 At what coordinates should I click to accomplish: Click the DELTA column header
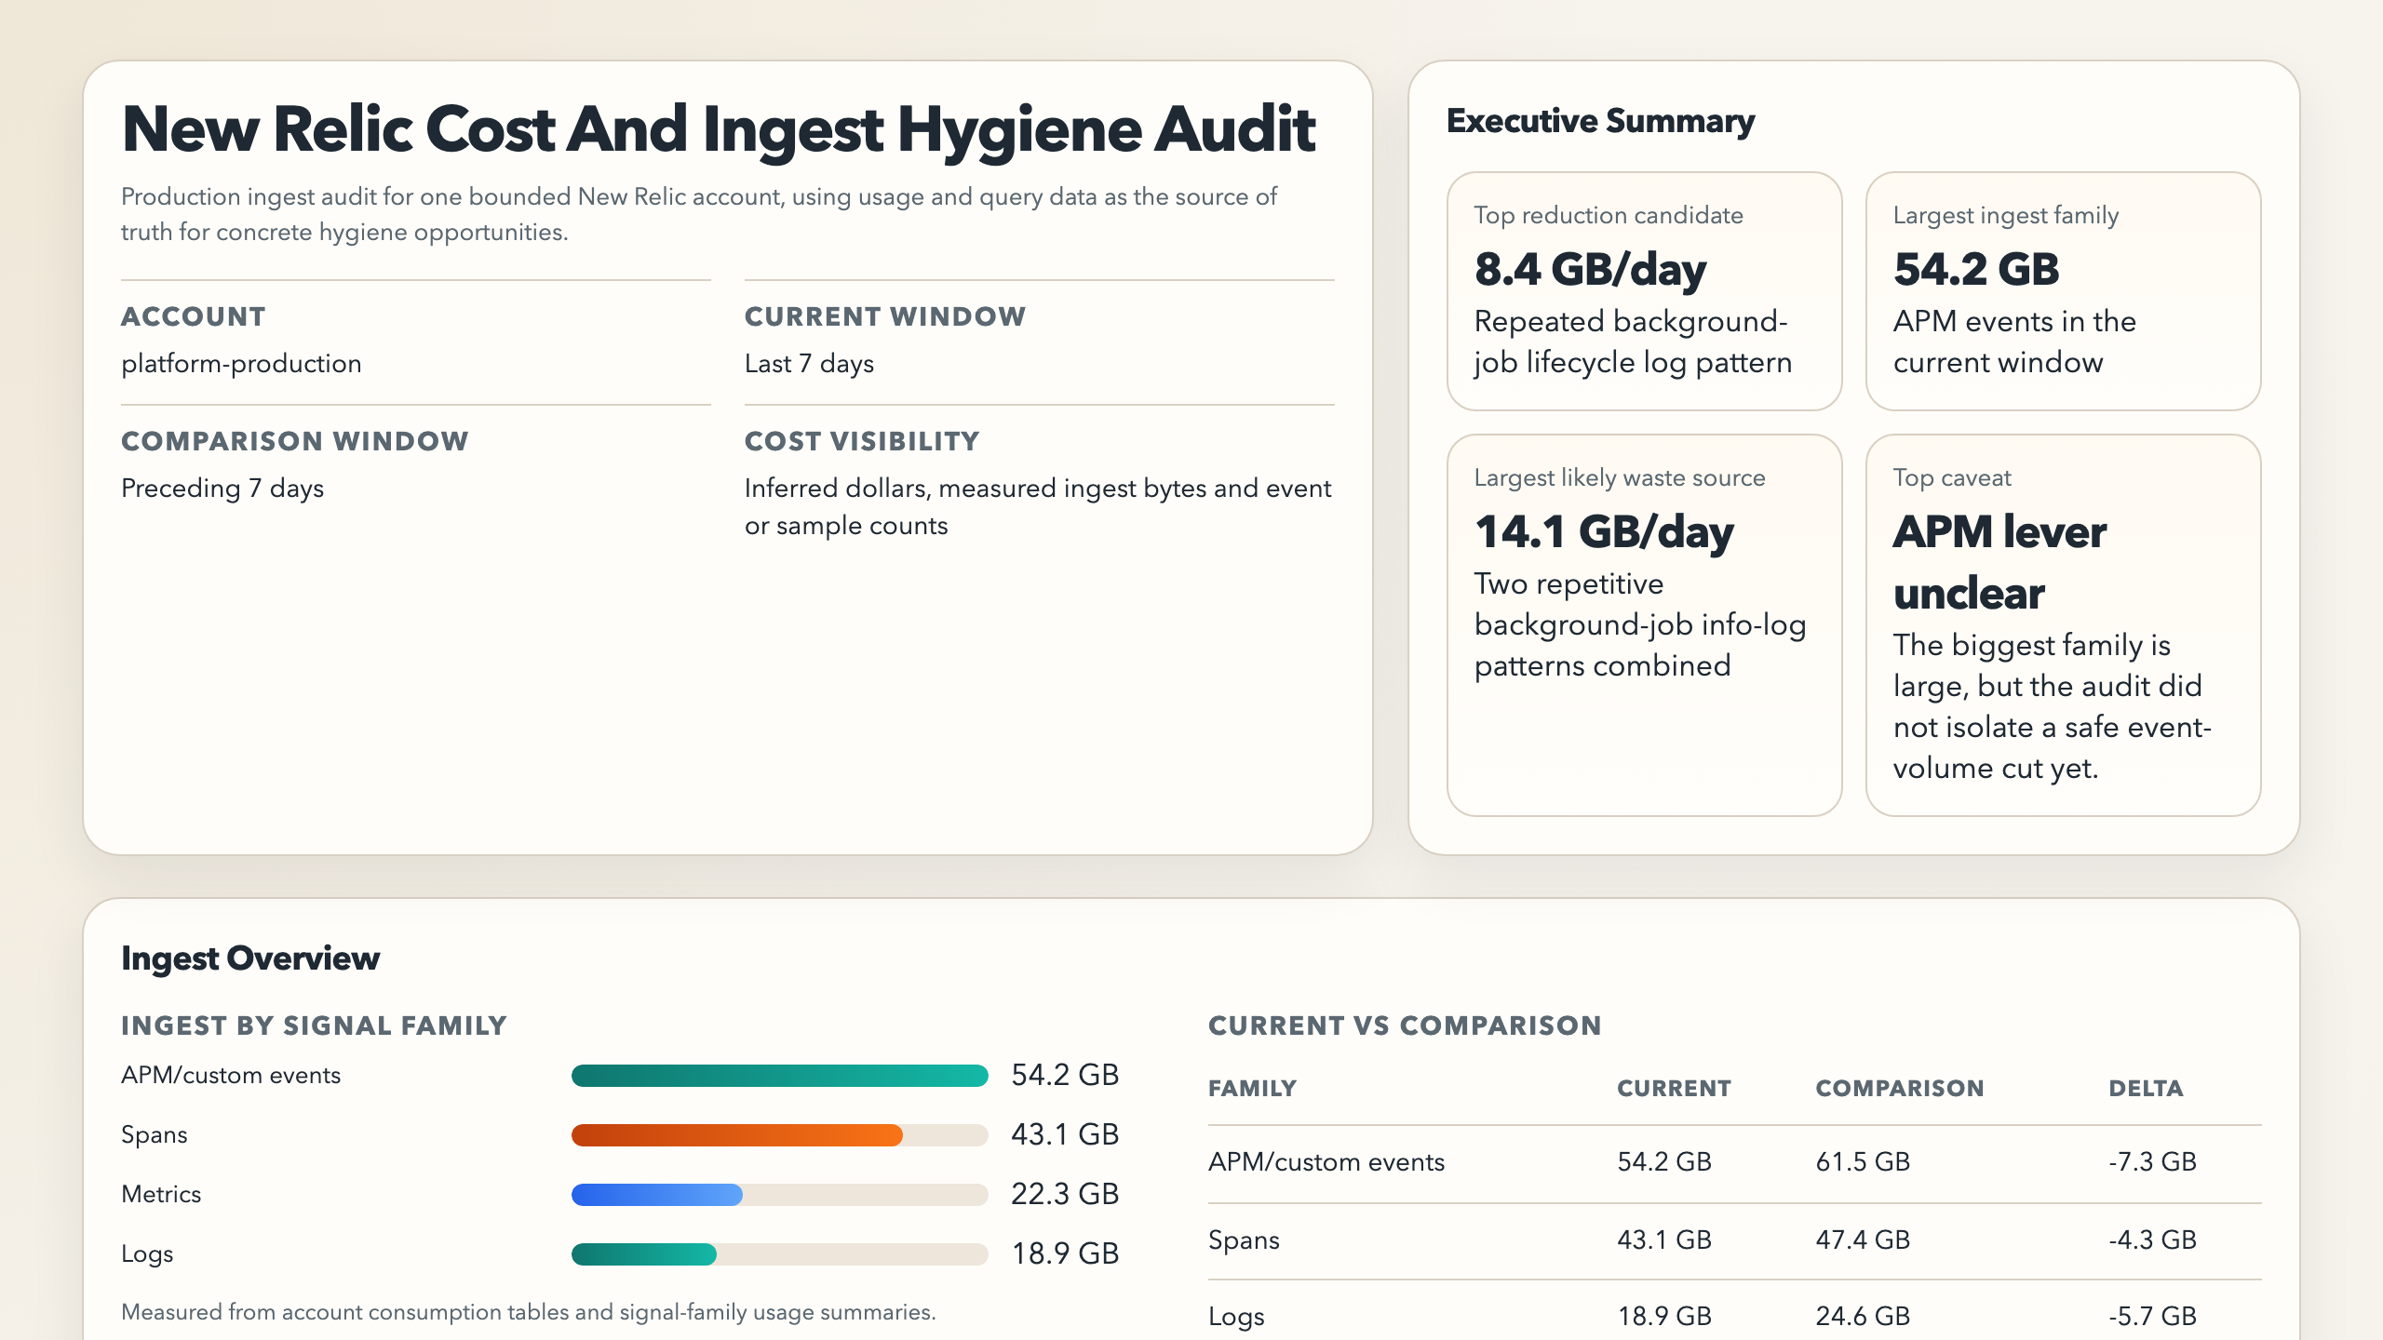2146,1089
